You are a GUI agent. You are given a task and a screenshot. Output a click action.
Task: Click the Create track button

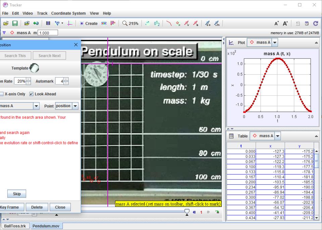tap(88, 24)
